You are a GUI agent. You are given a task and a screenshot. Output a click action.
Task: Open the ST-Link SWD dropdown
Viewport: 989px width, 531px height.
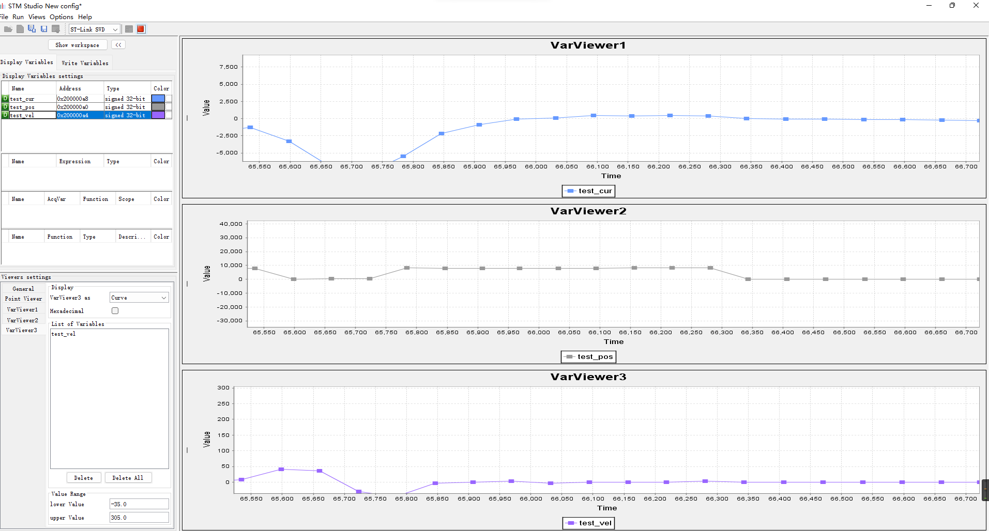(95, 29)
